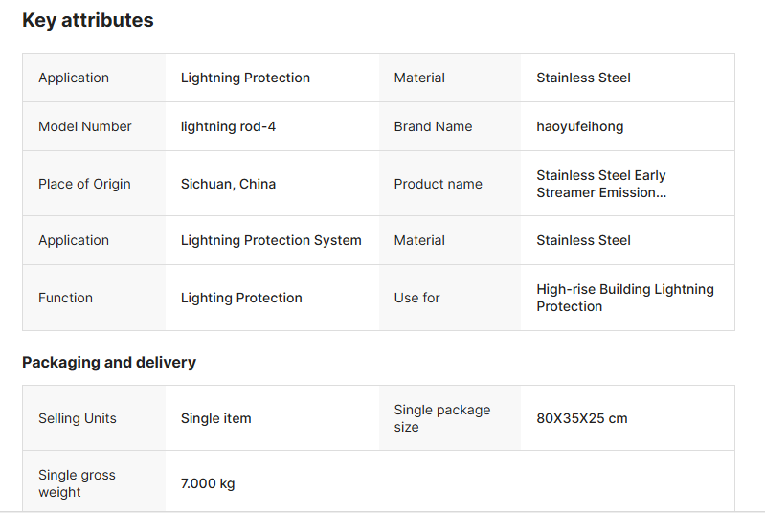Select the Product name label

point(438,184)
